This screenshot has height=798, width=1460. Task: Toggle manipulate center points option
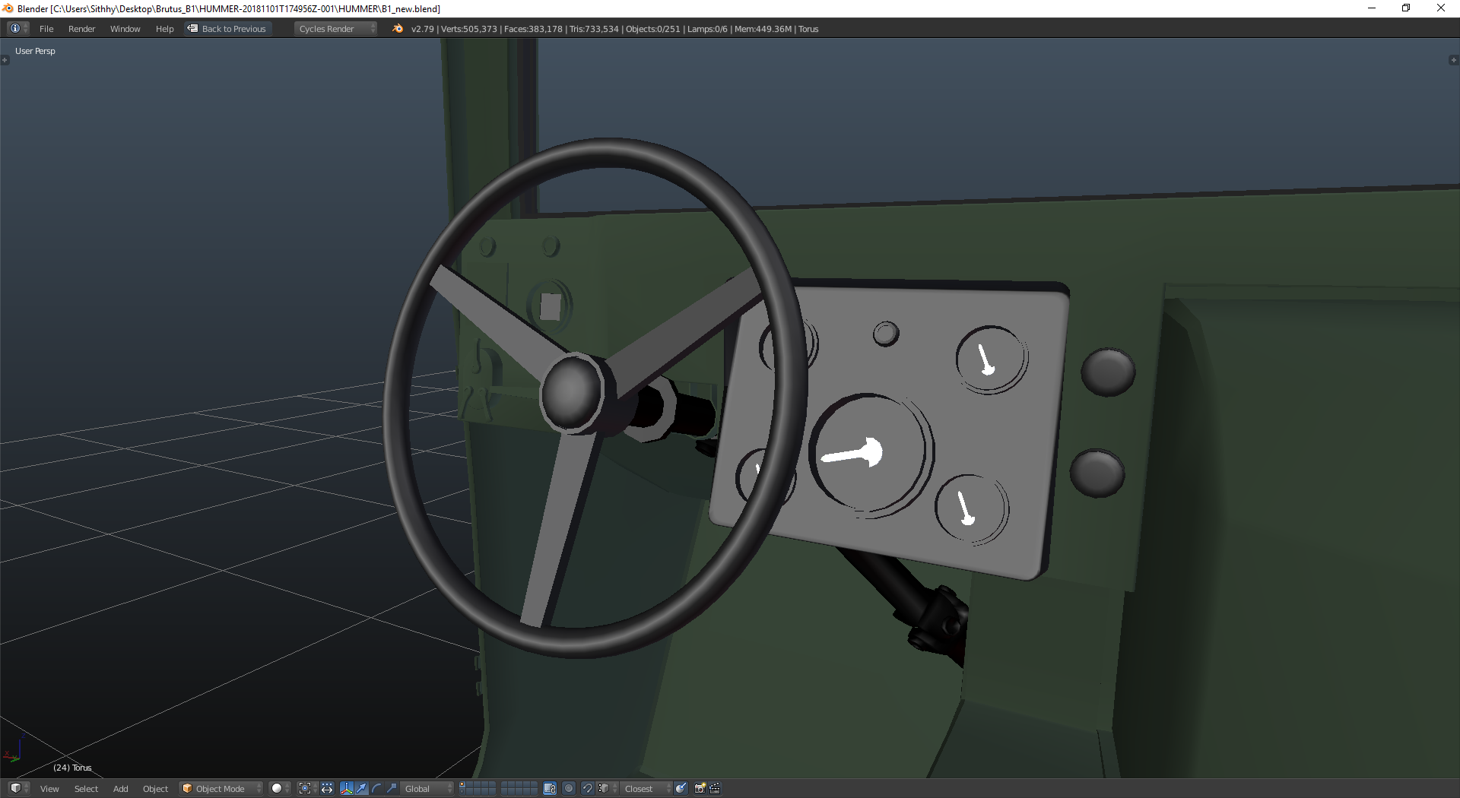pos(327,788)
